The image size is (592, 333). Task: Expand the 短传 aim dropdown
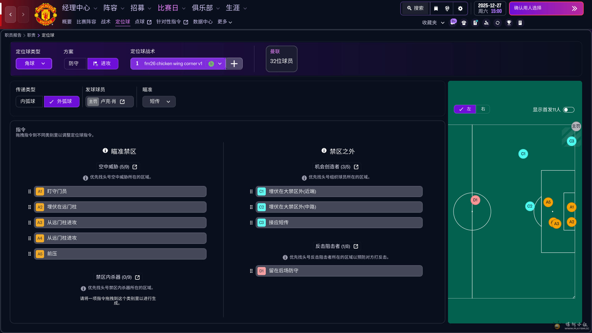click(159, 101)
